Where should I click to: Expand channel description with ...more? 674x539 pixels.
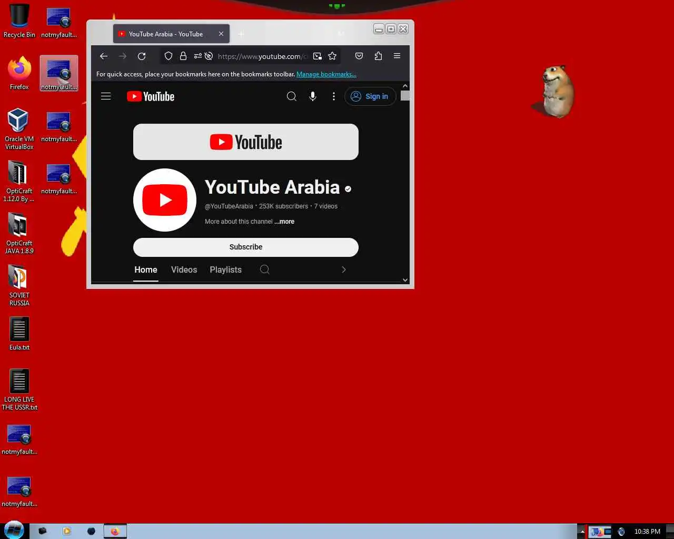pos(284,222)
